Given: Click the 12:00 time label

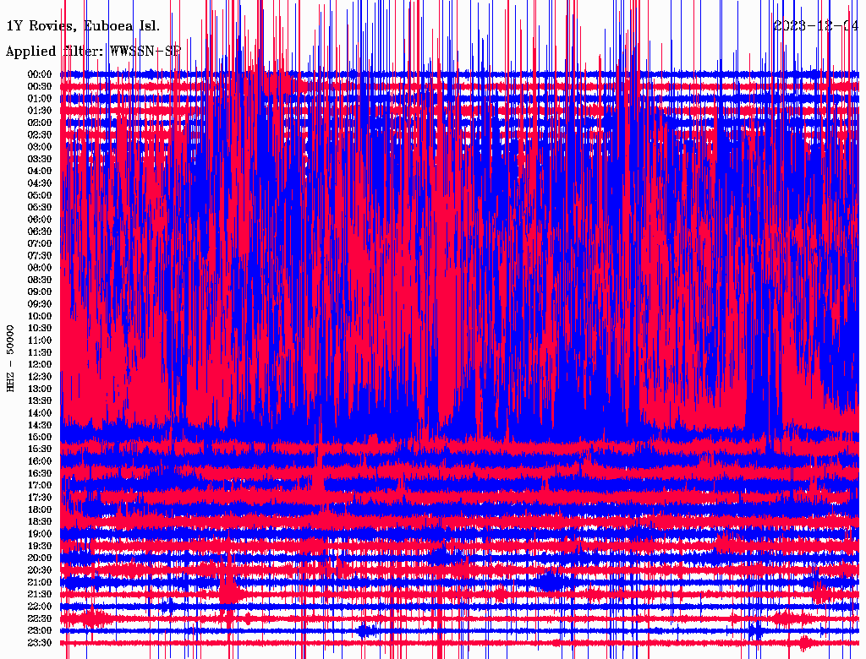Looking at the screenshot, I should (41, 364).
